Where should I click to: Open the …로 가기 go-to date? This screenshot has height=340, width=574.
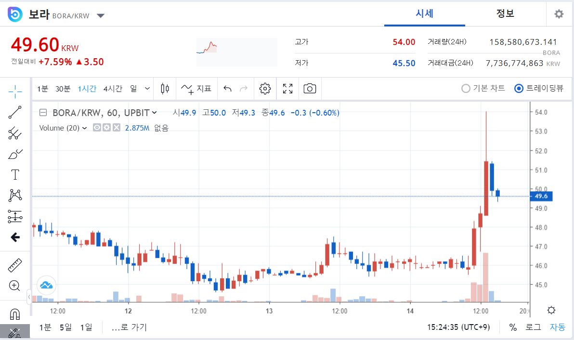click(x=129, y=327)
